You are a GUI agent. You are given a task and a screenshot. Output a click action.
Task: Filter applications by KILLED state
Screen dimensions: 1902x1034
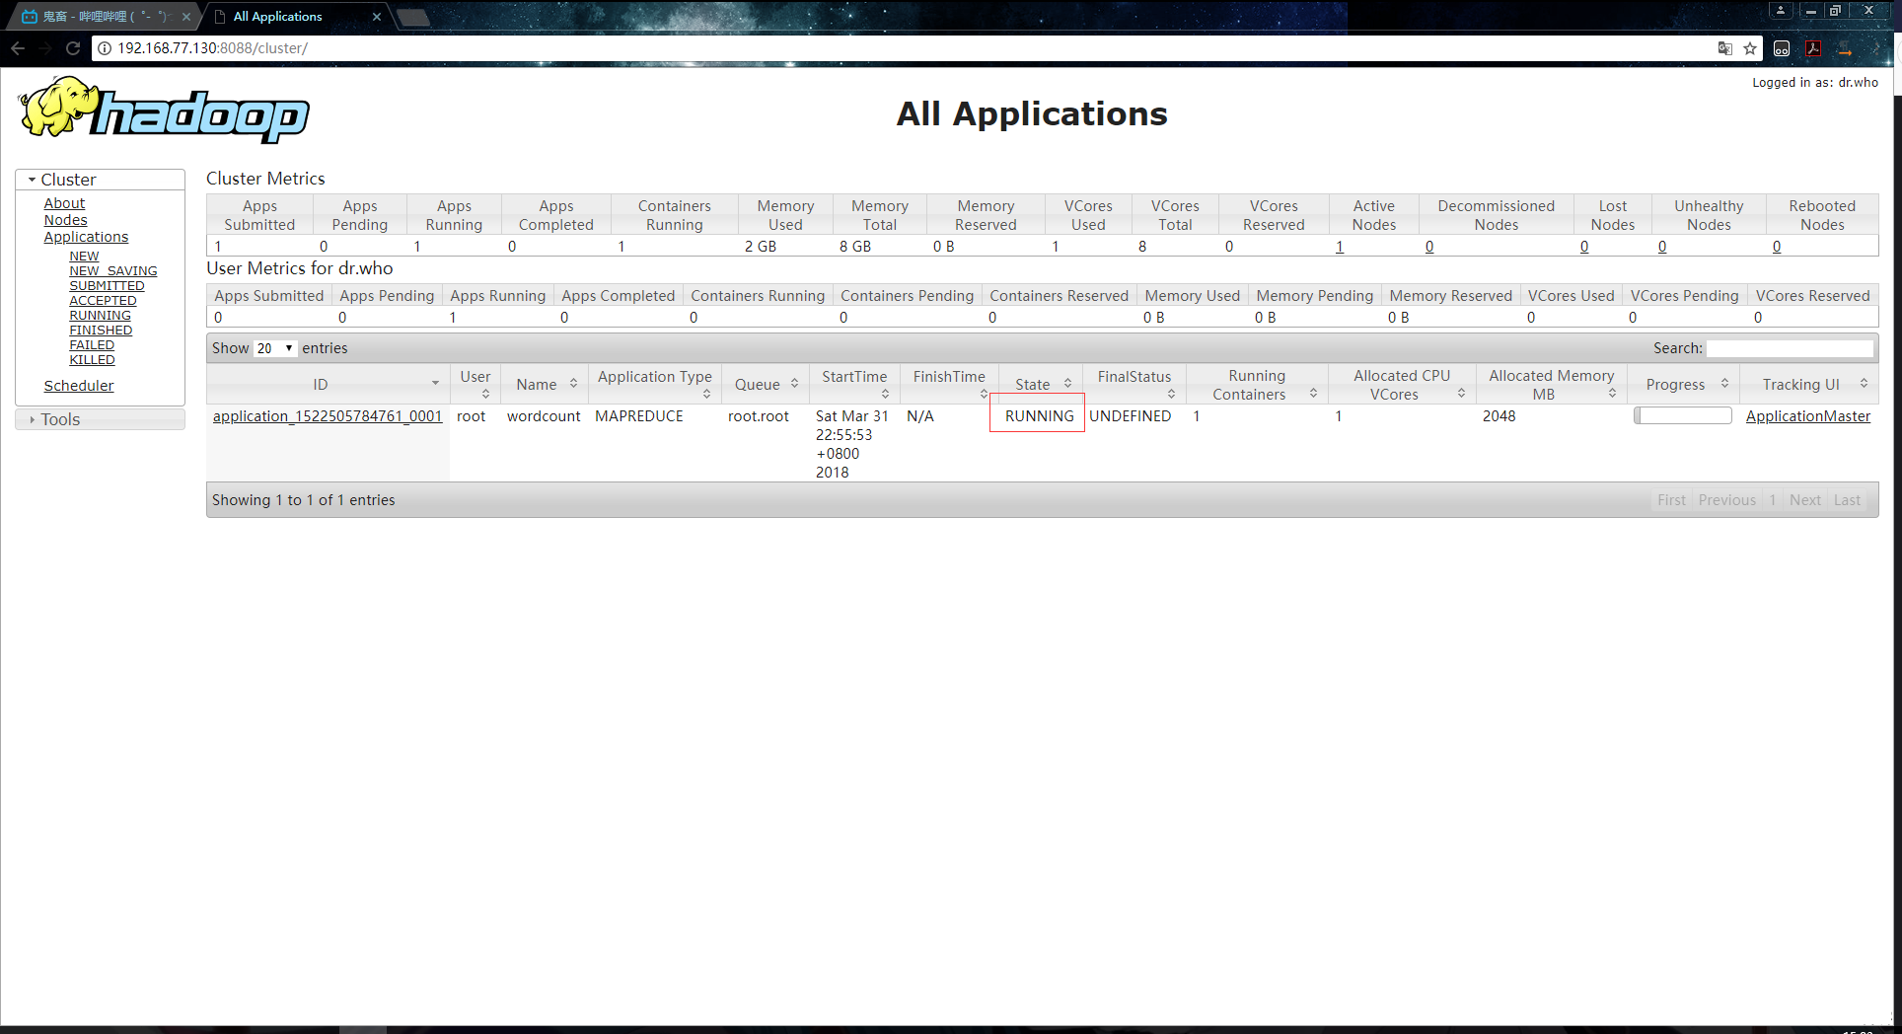coord(92,359)
